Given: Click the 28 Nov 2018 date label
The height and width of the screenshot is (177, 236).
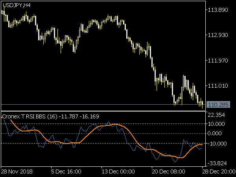Looking at the screenshot, I should 17,171.
